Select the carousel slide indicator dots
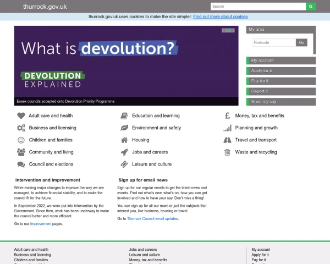330x264 pixels. [228, 31]
